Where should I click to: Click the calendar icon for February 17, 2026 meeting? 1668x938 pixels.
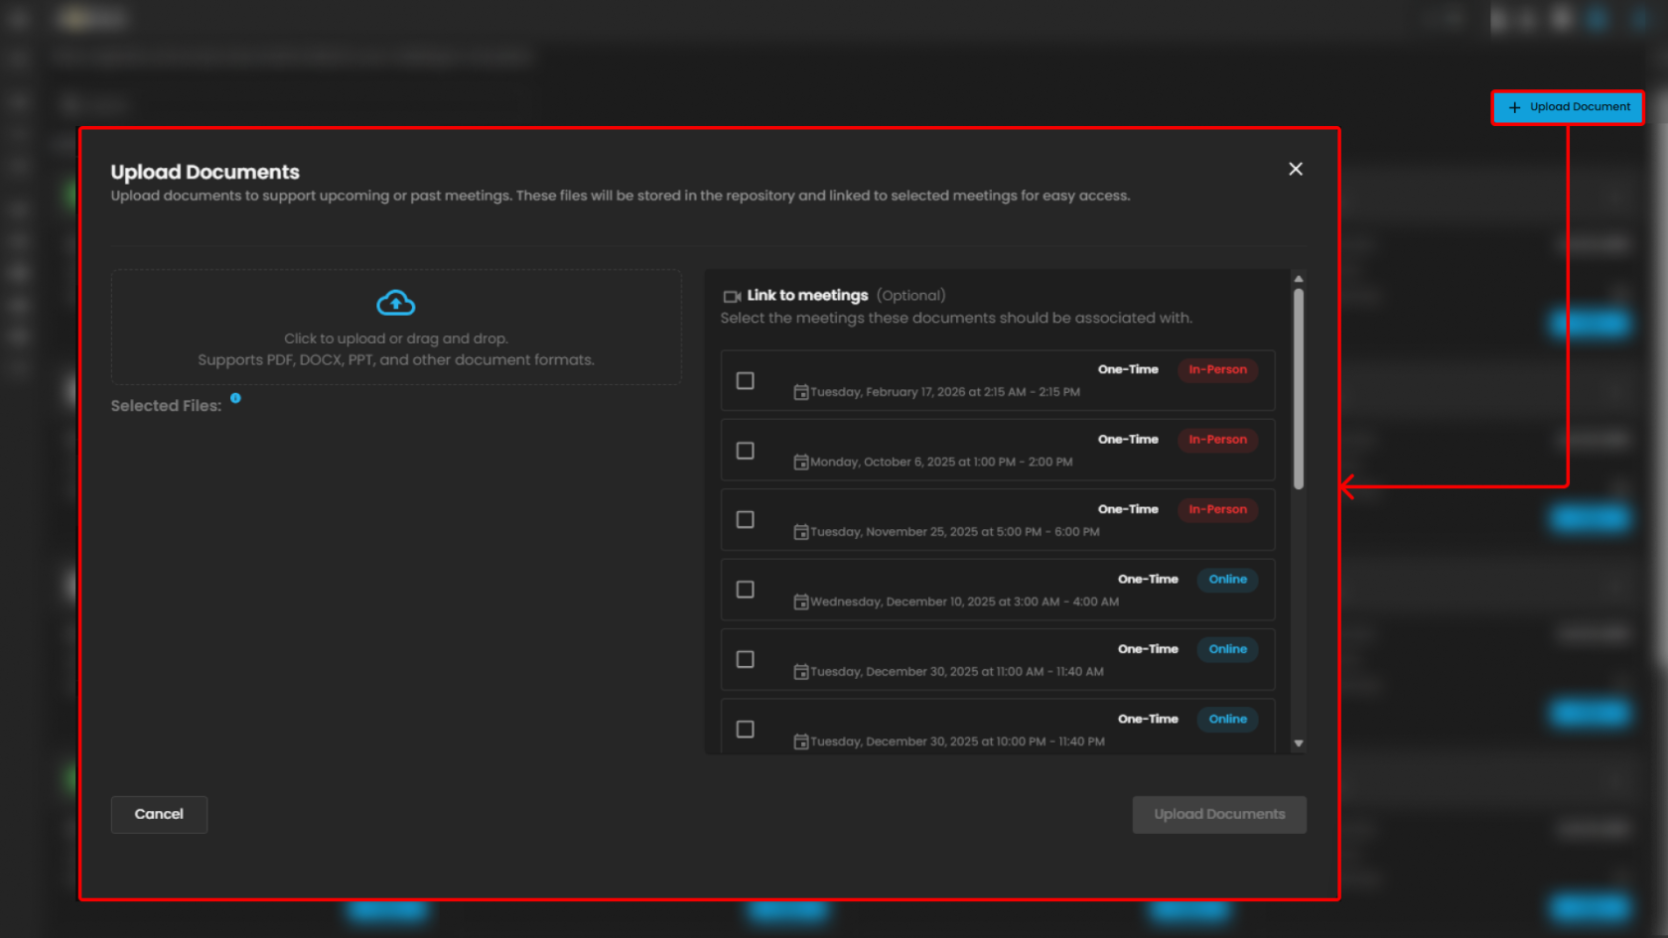coord(800,392)
